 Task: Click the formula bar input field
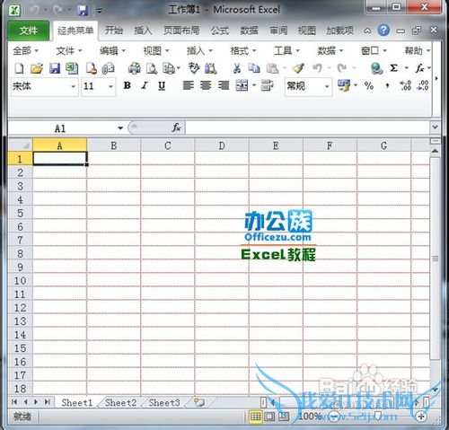(x=308, y=127)
